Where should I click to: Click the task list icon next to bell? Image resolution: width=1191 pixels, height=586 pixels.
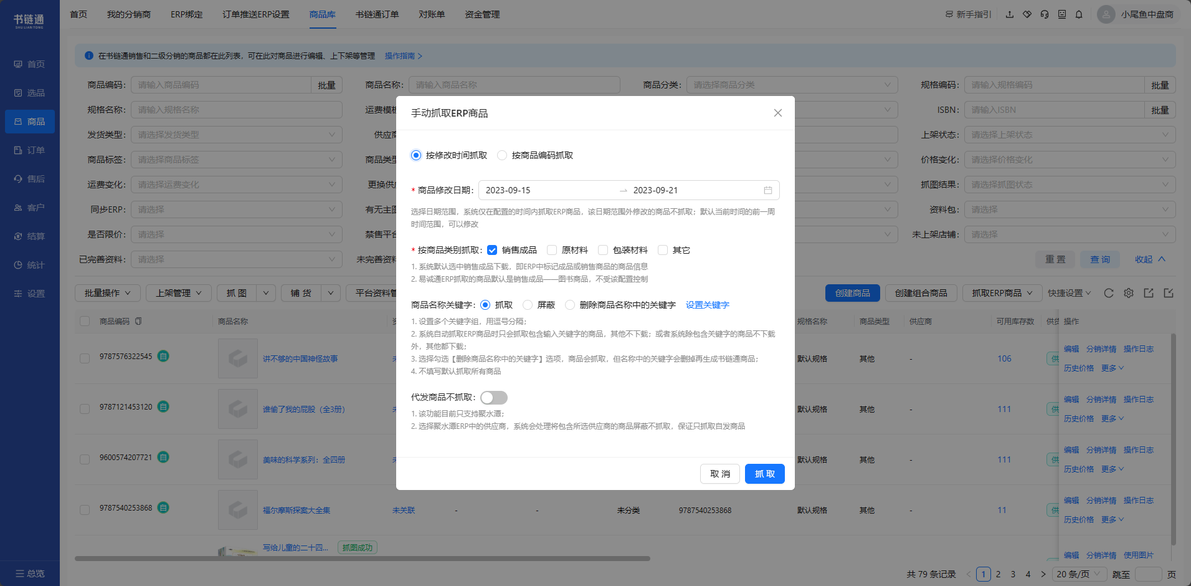[x=1062, y=14]
